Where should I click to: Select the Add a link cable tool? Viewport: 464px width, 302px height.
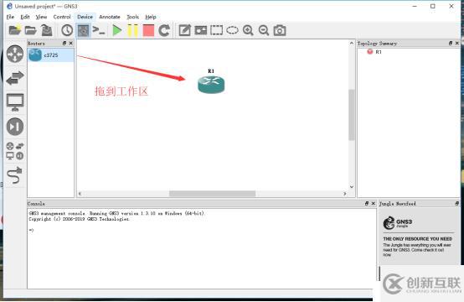[x=14, y=175]
